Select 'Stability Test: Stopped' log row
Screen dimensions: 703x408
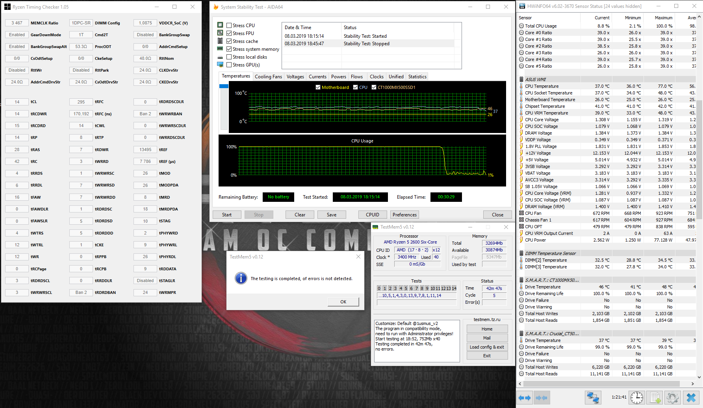[371, 44]
